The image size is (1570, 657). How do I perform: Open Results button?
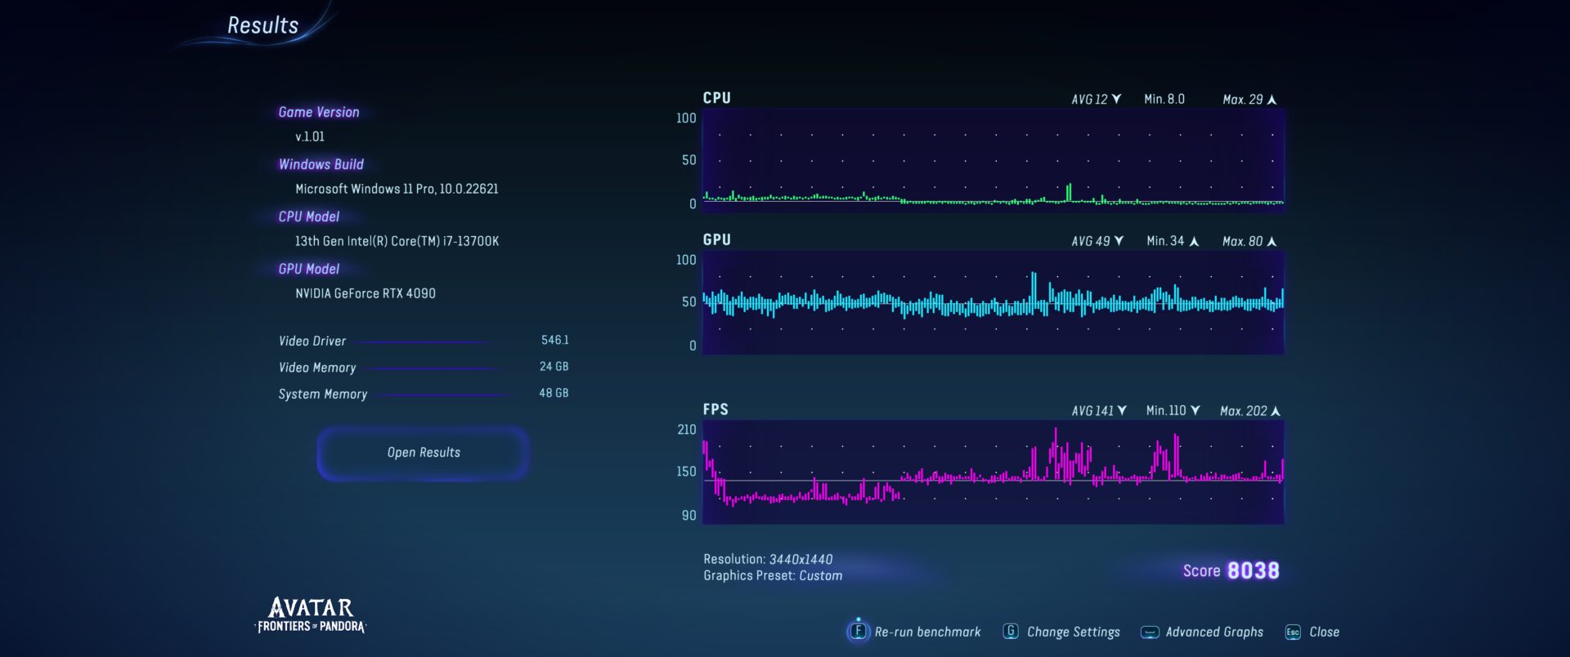coord(424,453)
